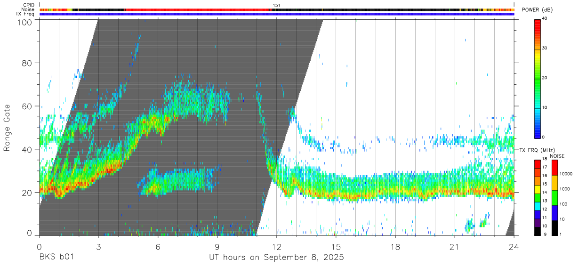This screenshot has width=578, height=267.
Task: Click the 'CPID' row label
Action: pyautogui.click(x=28, y=5)
